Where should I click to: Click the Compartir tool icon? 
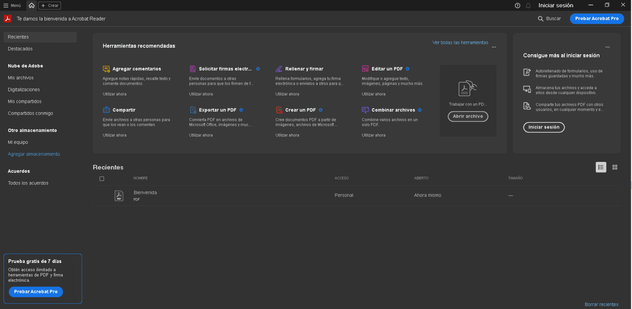(x=106, y=110)
